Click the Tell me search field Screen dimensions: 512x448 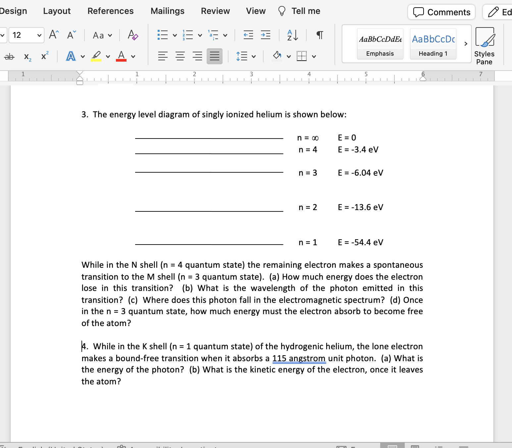click(x=299, y=11)
